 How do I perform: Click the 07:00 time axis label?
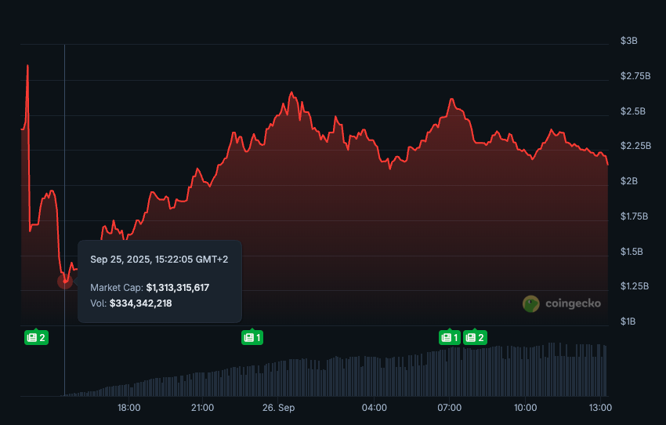(449, 408)
